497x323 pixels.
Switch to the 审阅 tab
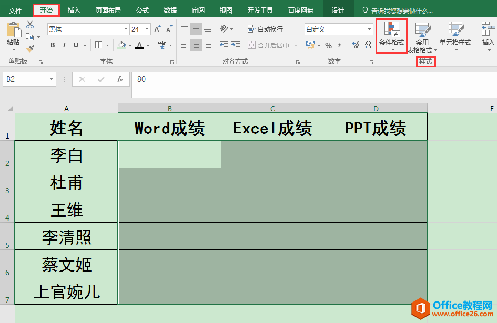tap(198, 11)
